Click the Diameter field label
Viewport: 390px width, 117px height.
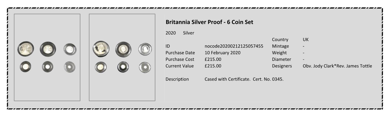coord(281,59)
